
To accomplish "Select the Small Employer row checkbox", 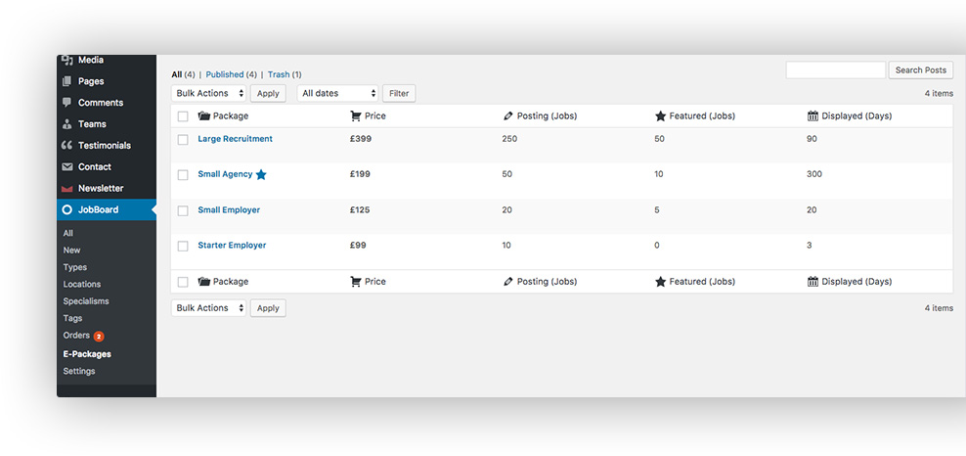I will (183, 210).
